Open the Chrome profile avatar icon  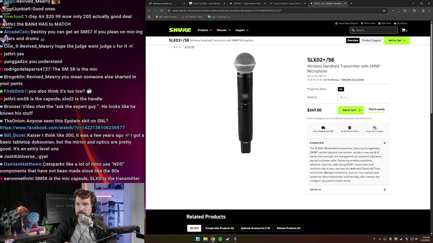pyautogui.click(x=423, y=10)
